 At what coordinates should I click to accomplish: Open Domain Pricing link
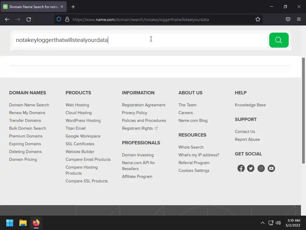pyautogui.click(x=23, y=159)
